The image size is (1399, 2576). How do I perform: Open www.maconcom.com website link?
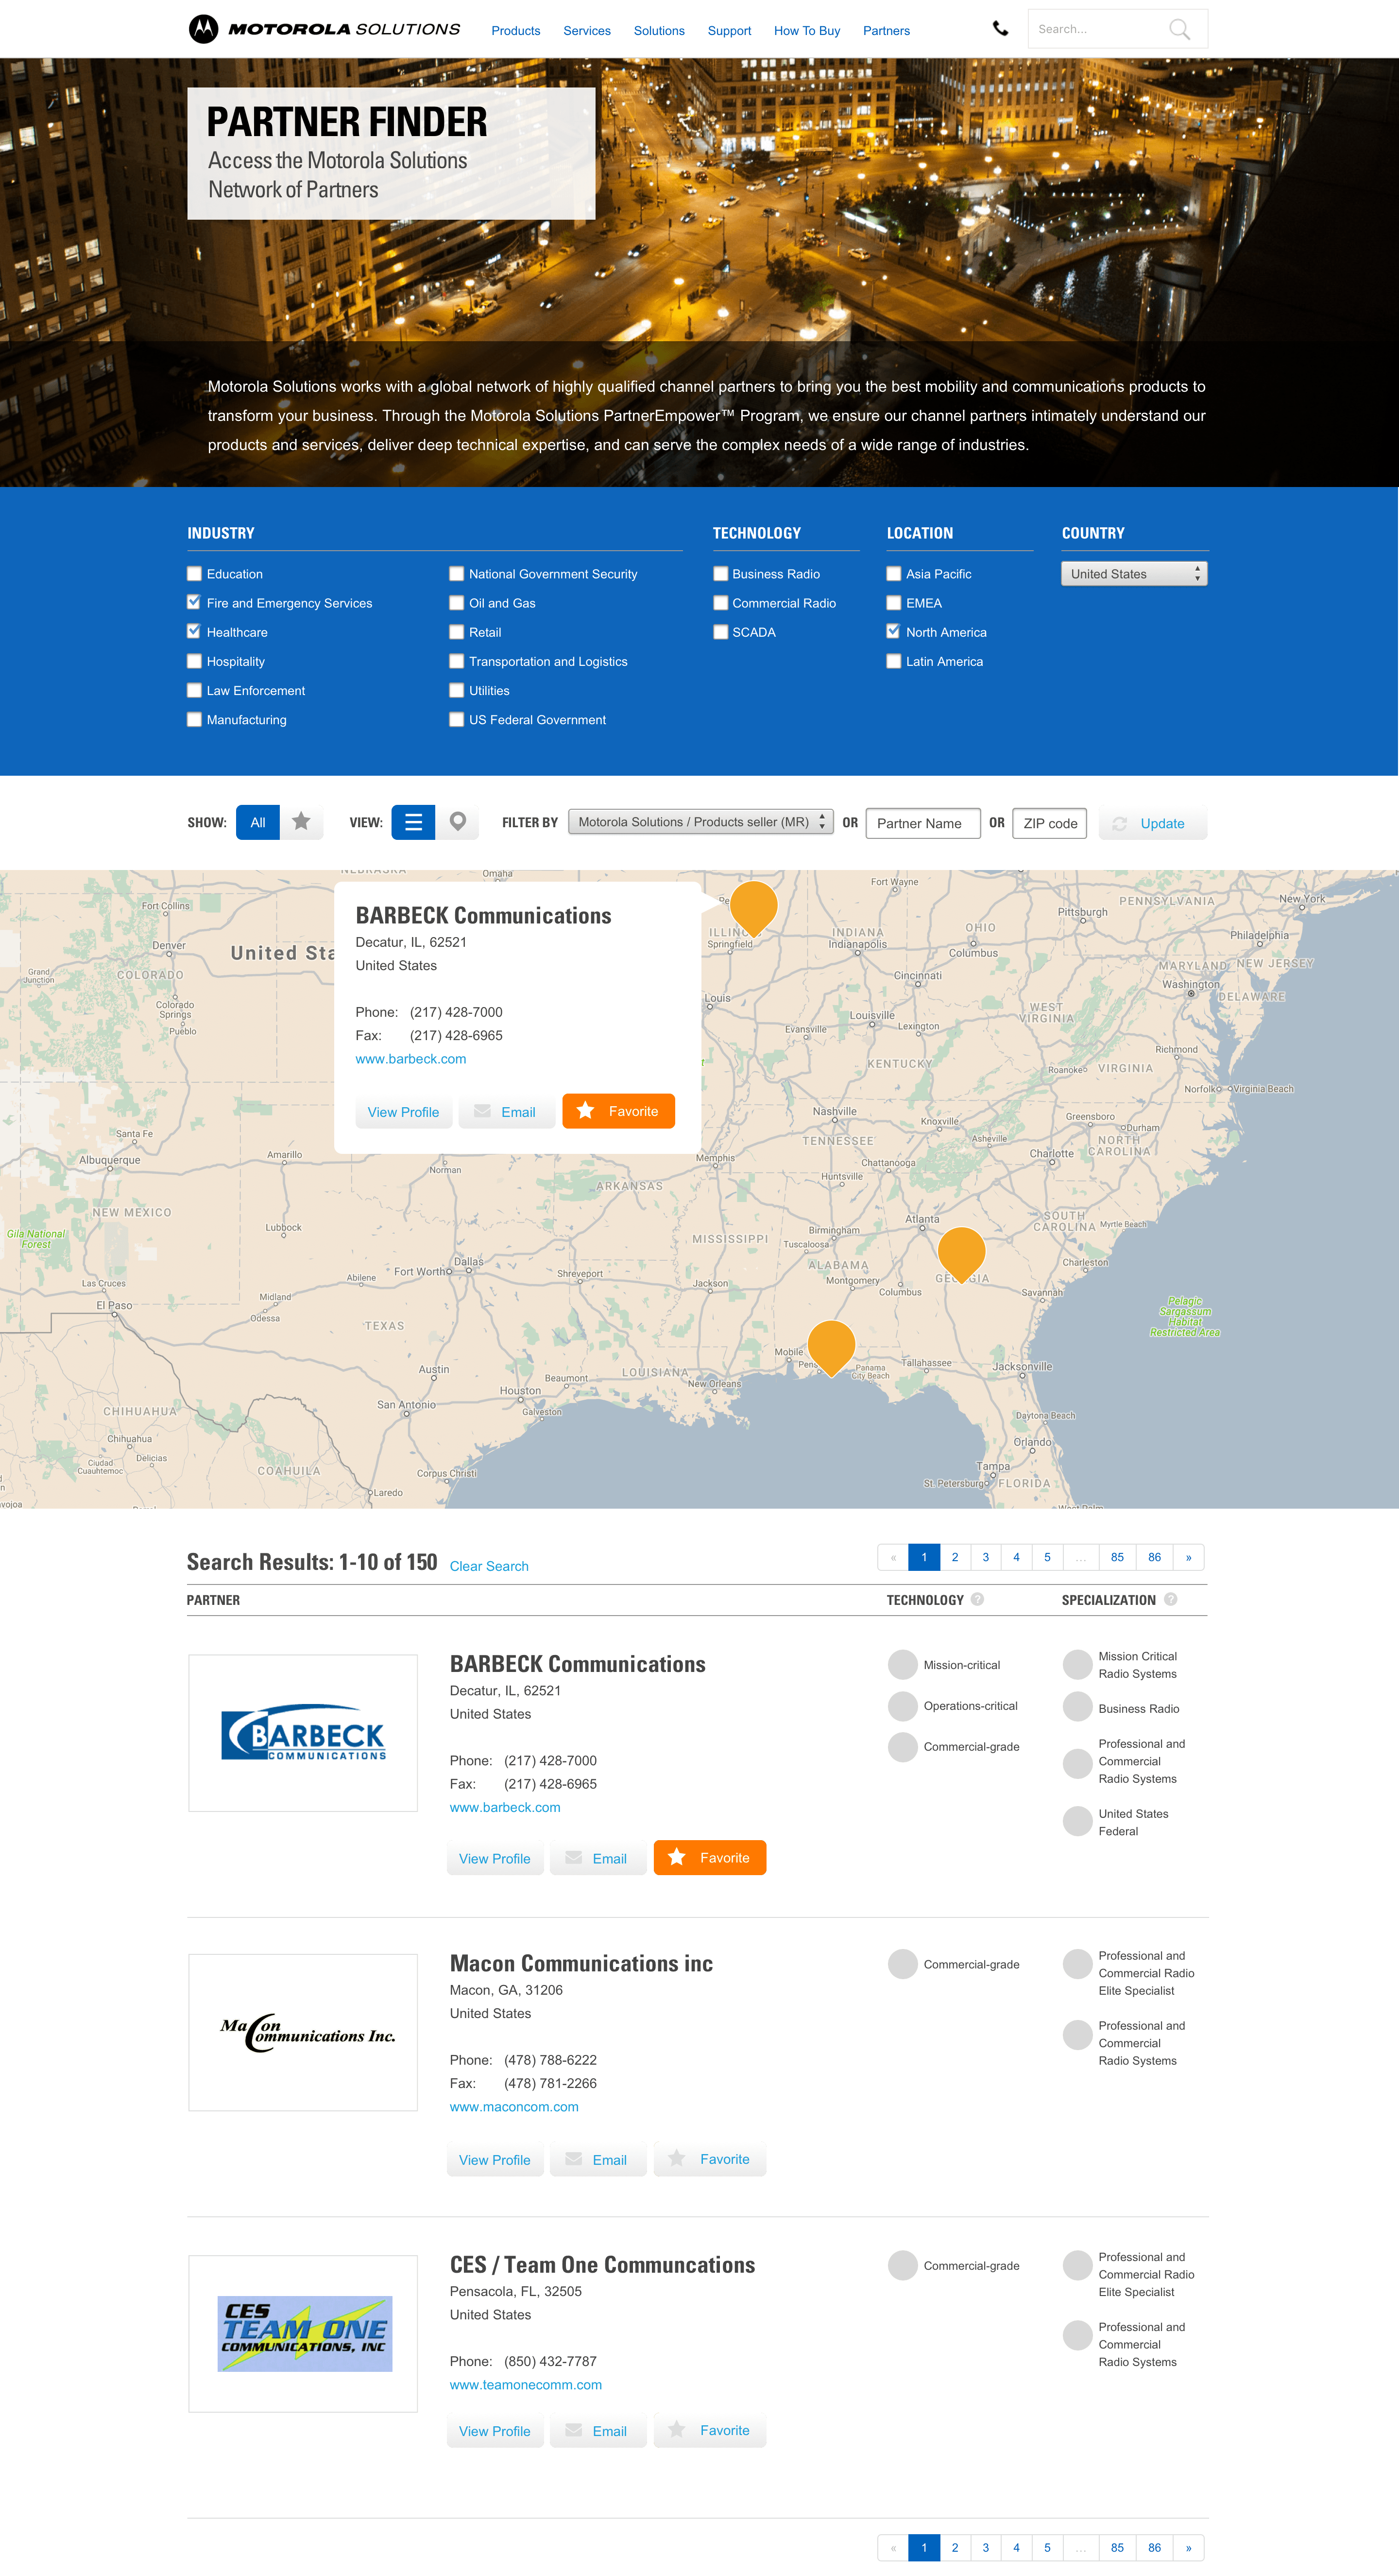coord(513,2107)
